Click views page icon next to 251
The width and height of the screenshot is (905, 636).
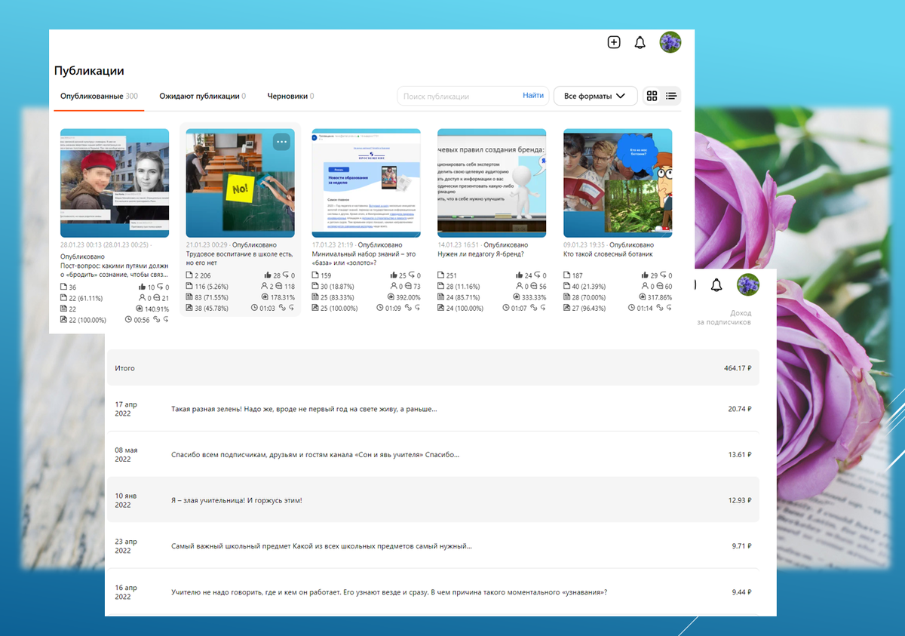tap(441, 276)
